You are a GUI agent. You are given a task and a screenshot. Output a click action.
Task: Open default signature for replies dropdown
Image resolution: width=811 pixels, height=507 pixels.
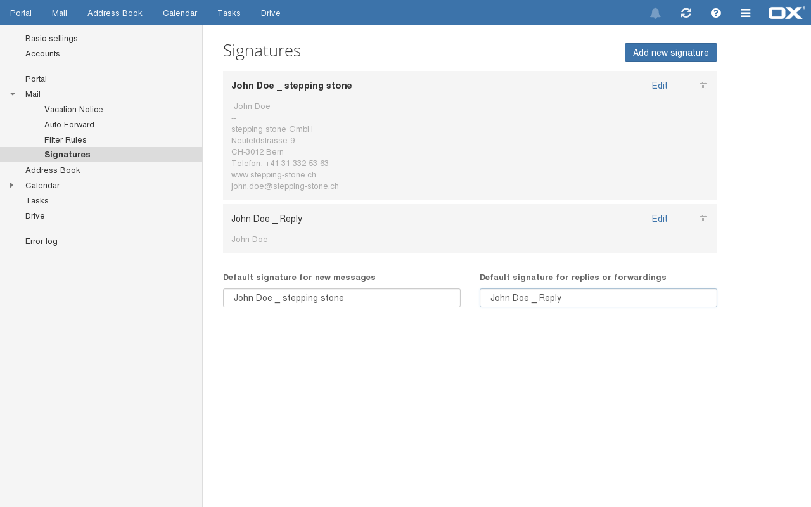click(x=598, y=298)
